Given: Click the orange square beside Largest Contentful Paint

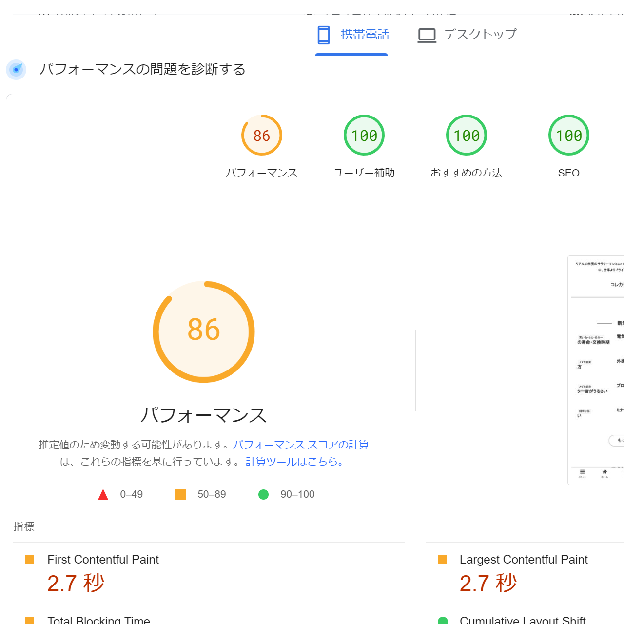Looking at the screenshot, I should [x=442, y=560].
